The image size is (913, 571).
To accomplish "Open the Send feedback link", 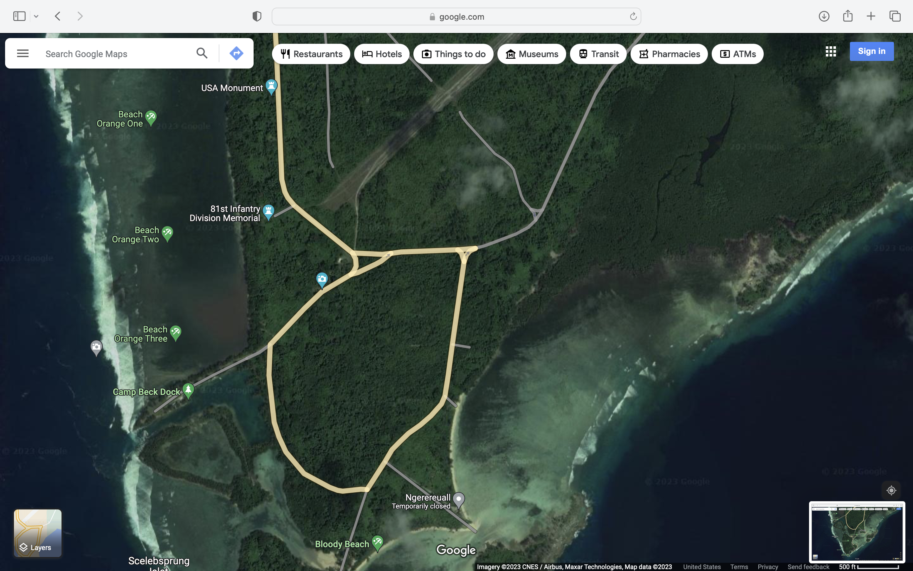I will click(808, 567).
